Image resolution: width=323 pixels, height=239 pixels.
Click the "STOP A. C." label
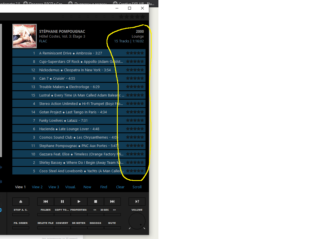click(20, 210)
